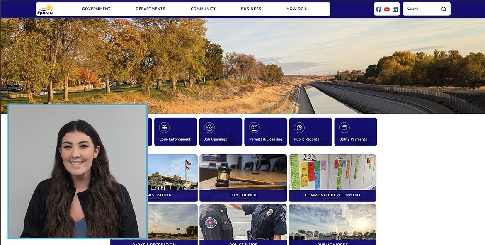Open the Business menu item
This screenshot has width=485, height=245.
[x=251, y=9]
